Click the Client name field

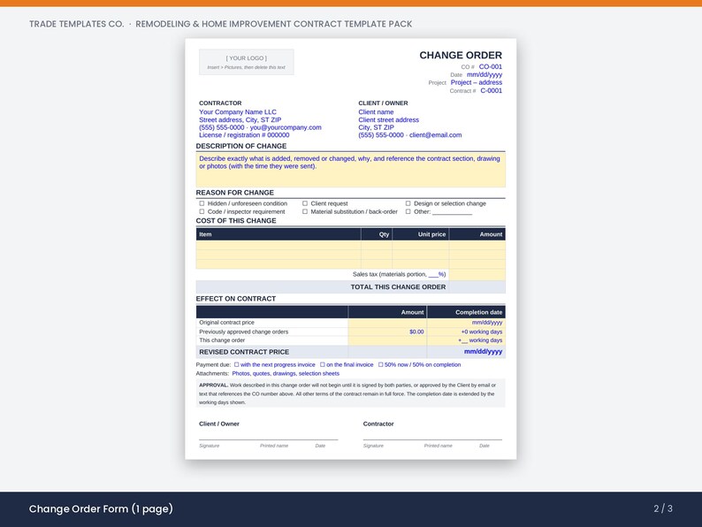point(376,112)
